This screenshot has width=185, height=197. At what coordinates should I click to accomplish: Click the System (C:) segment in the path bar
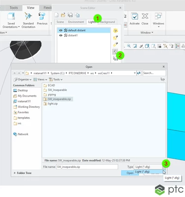coord(58,73)
